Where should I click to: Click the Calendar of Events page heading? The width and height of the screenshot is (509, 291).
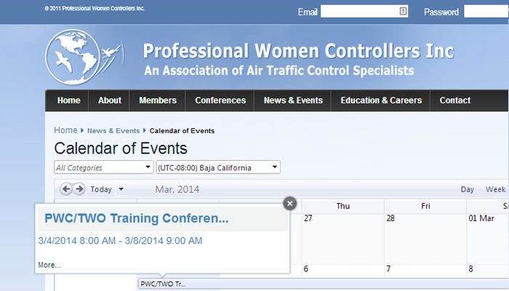[x=121, y=148]
